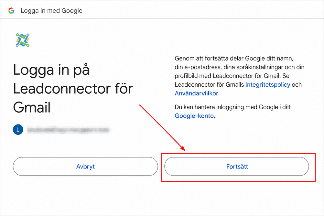The image size is (324, 216).
Task: Click the word "och" after Integritetspolicy
Action: (x=297, y=85)
